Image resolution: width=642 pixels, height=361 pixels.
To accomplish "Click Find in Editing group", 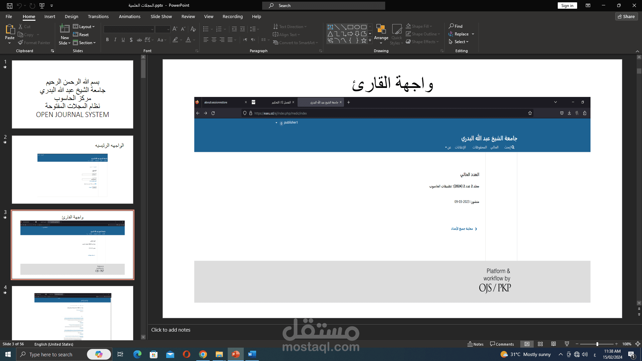I will [x=455, y=26].
